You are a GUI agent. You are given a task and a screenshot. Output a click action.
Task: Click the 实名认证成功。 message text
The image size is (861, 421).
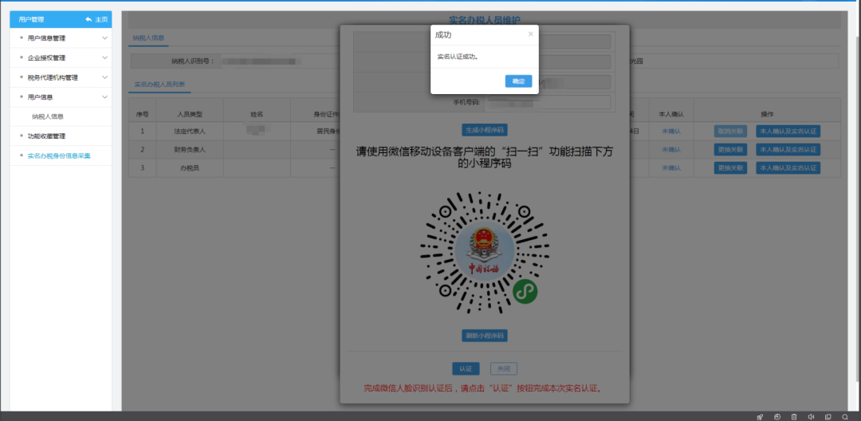pos(458,57)
